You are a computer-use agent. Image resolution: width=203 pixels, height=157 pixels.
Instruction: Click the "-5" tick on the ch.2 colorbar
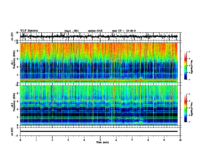click(x=189, y=108)
